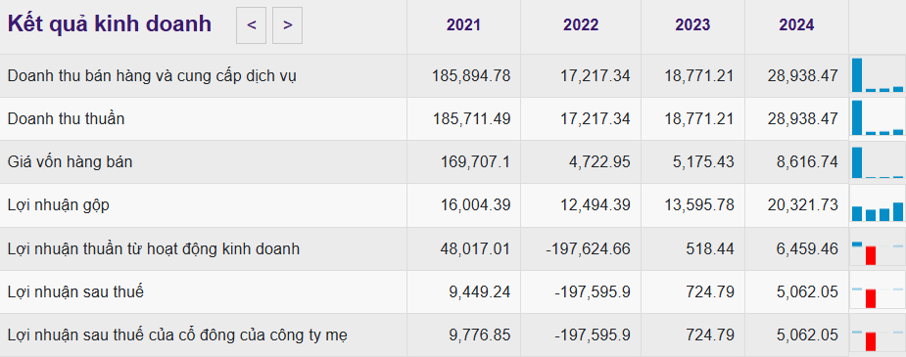Screen dimensions: 906x357
Task: Click the Giá vốn hàng bán row label
Action: click(x=70, y=162)
